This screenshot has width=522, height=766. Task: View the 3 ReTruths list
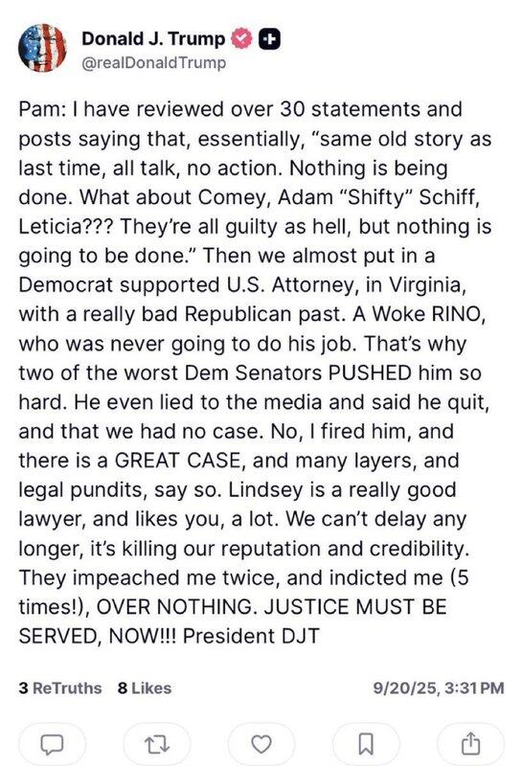tap(60, 688)
